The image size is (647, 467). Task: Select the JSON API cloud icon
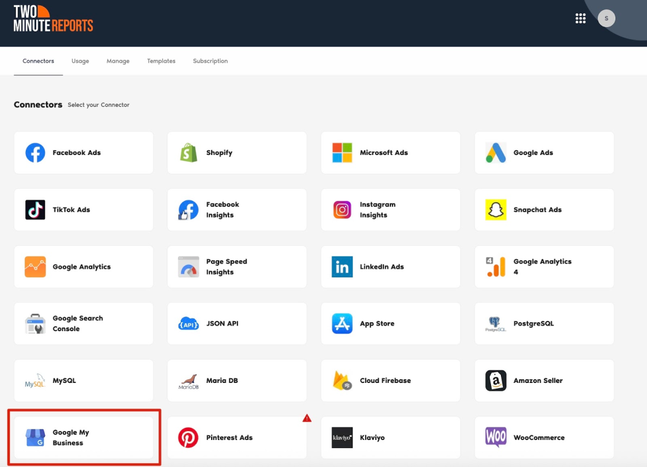click(x=188, y=324)
